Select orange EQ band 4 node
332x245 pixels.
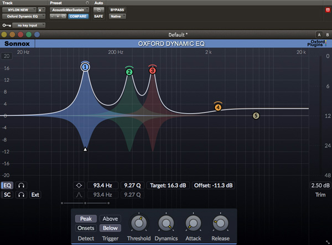pos(218,107)
